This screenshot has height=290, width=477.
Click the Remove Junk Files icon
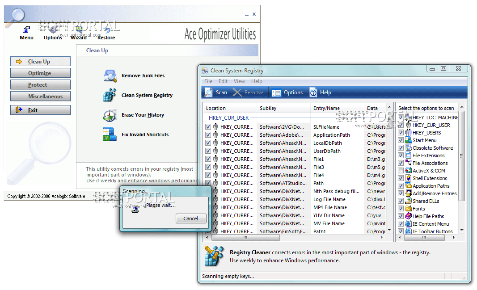click(x=110, y=76)
